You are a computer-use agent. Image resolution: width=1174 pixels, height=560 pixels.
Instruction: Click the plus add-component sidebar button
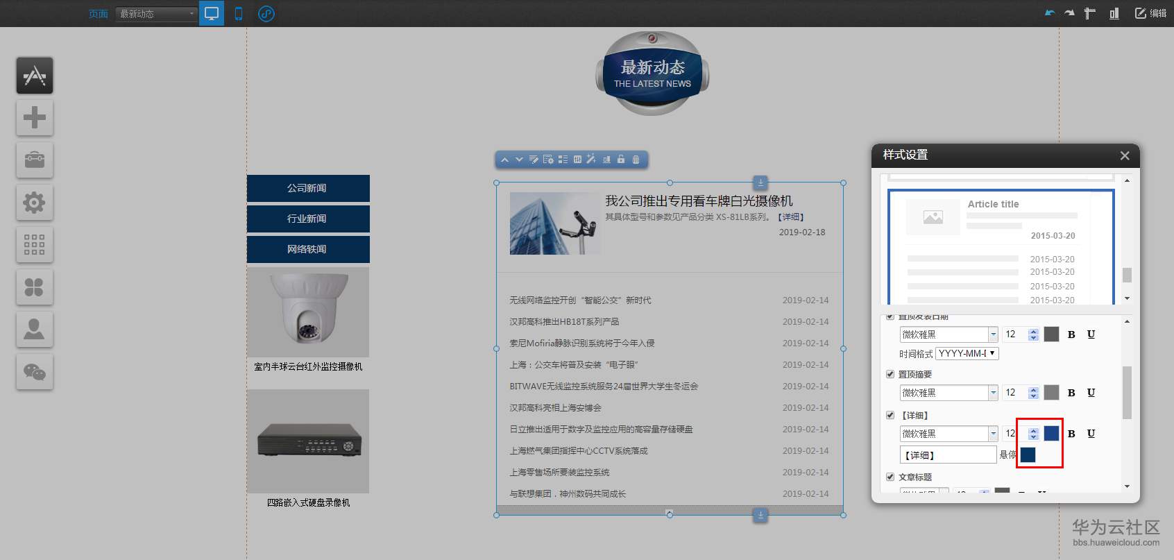[35, 117]
